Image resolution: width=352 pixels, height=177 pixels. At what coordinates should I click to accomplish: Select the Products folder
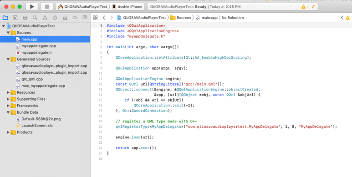click(25, 132)
